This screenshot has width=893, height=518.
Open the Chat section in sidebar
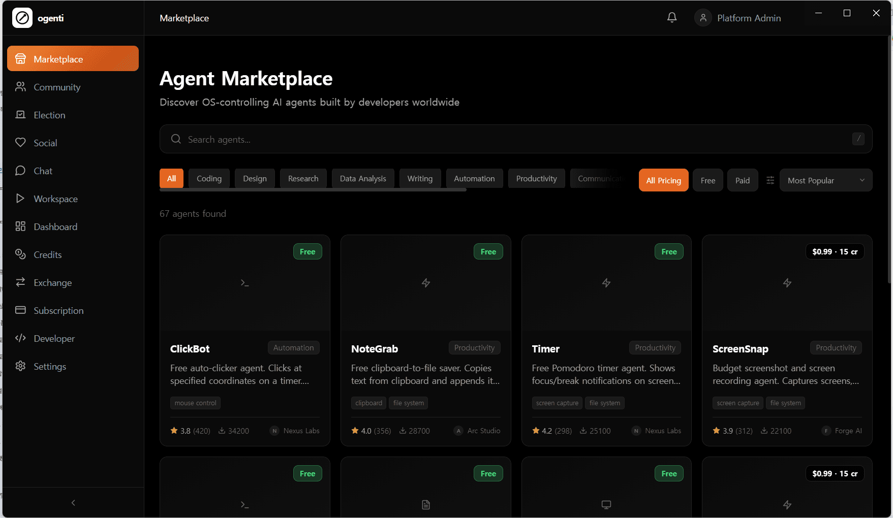pos(43,171)
